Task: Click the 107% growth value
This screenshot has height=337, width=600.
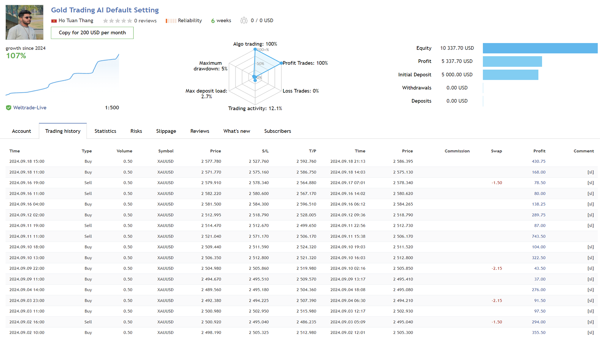Action: [x=16, y=56]
